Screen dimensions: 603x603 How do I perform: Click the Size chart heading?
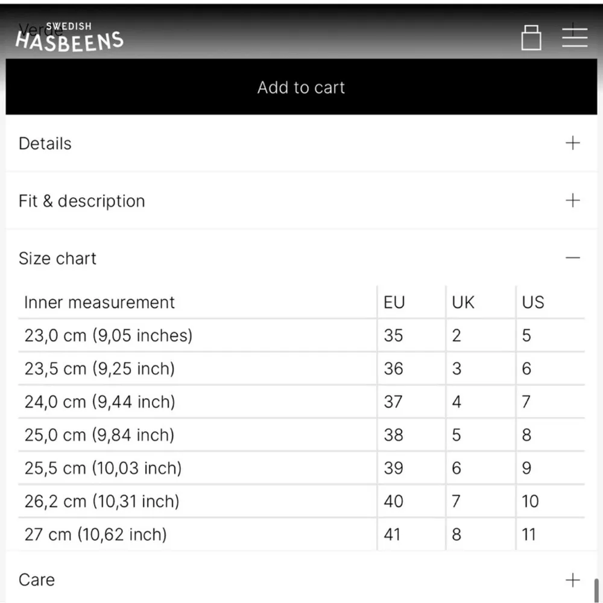coord(58,259)
